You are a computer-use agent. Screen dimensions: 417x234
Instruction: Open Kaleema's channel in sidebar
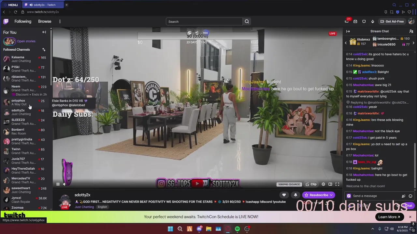coord(25,59)
